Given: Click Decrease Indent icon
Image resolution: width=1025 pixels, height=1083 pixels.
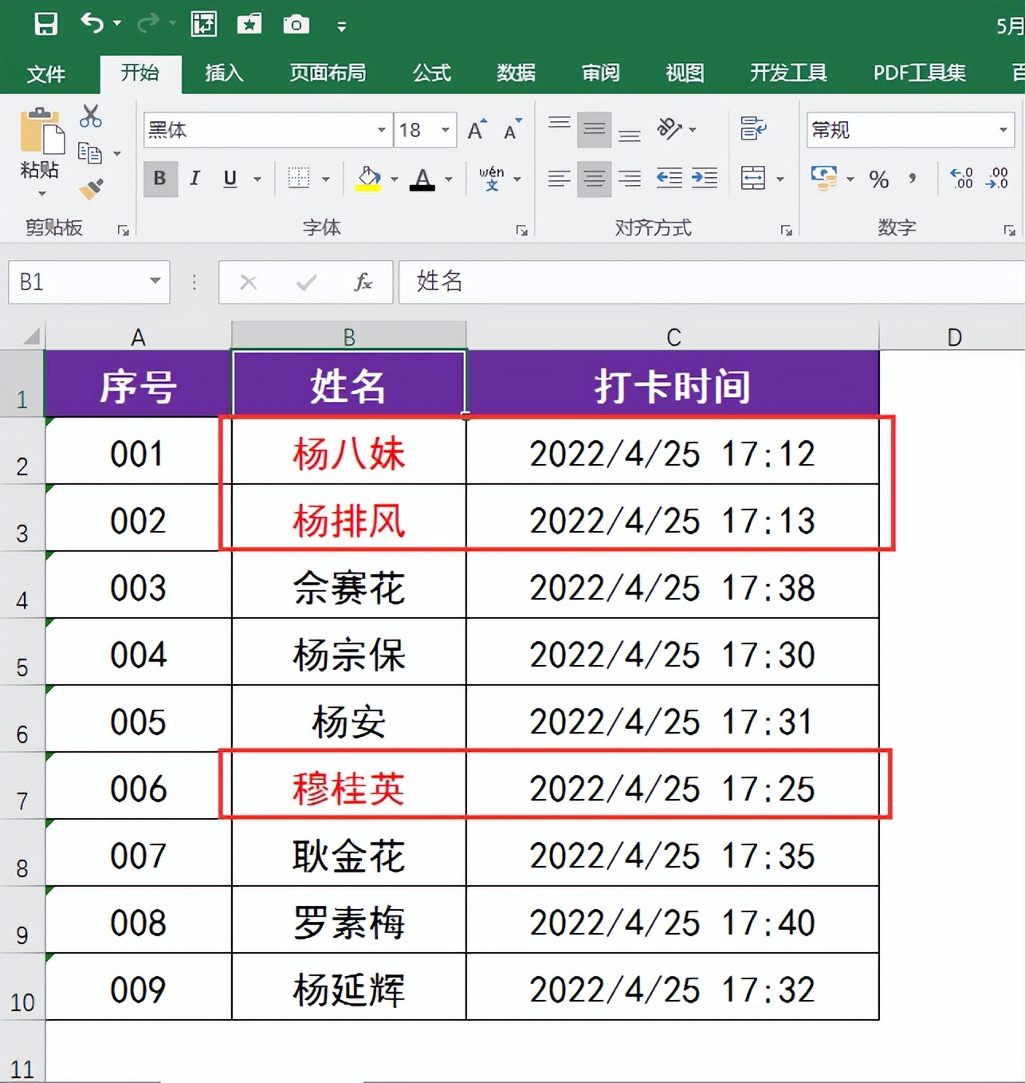Looking at the screenshot, I should pyautogui.click(x=669, y=178).
